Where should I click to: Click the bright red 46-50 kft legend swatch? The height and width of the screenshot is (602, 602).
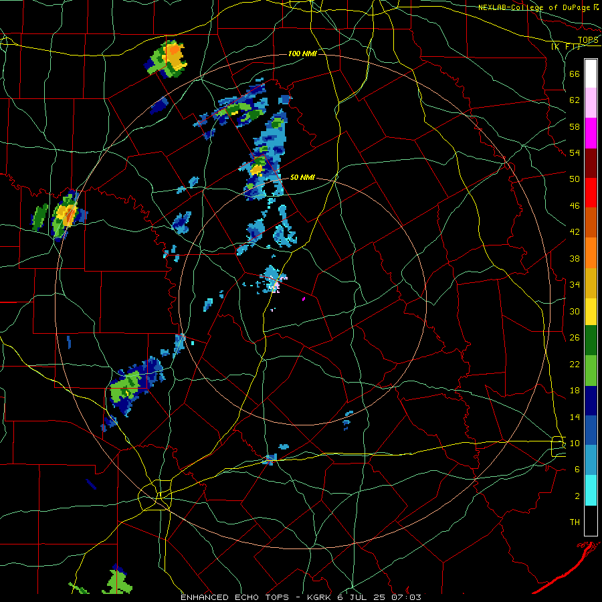click(591, 193)
